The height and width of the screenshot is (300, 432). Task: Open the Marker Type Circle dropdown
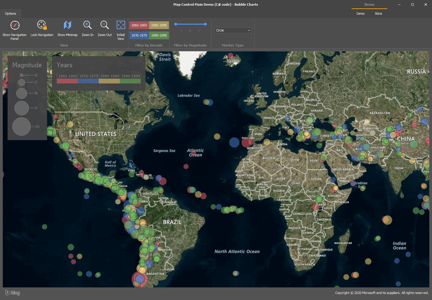233,30
